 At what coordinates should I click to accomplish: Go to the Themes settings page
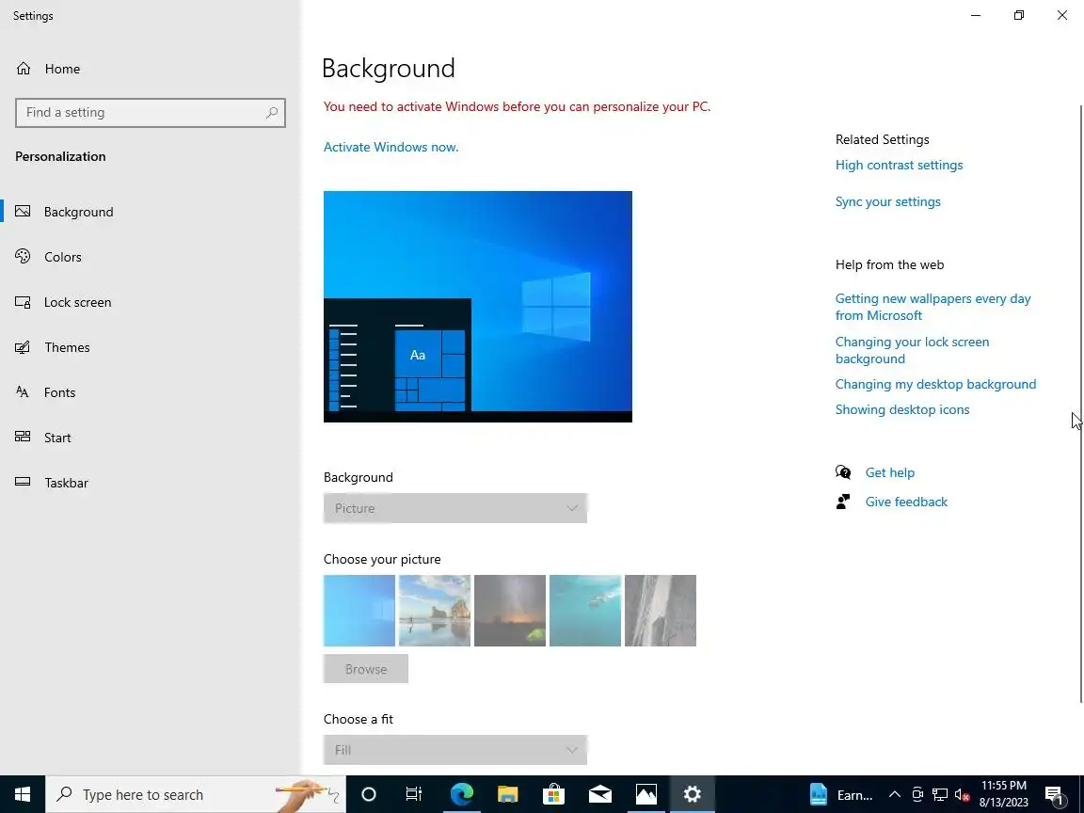151,347
